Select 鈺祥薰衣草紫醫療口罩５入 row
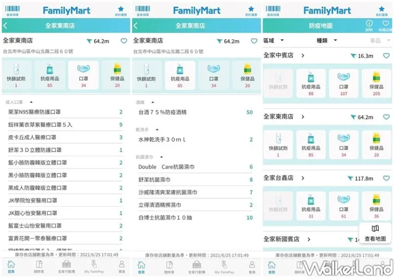394x278 pixels. 65,124
